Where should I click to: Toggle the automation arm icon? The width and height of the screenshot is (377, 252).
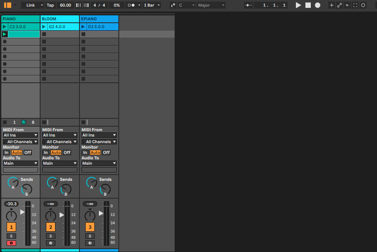pos(339,5)
